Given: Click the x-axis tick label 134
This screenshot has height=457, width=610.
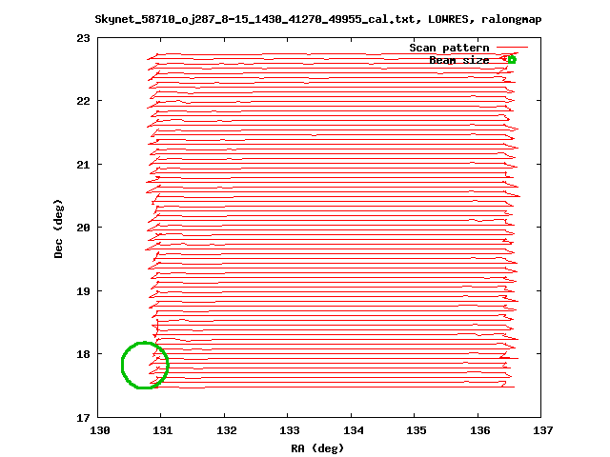Looking at the screenshot, I should pyautogui.click(x=354, y=430).
